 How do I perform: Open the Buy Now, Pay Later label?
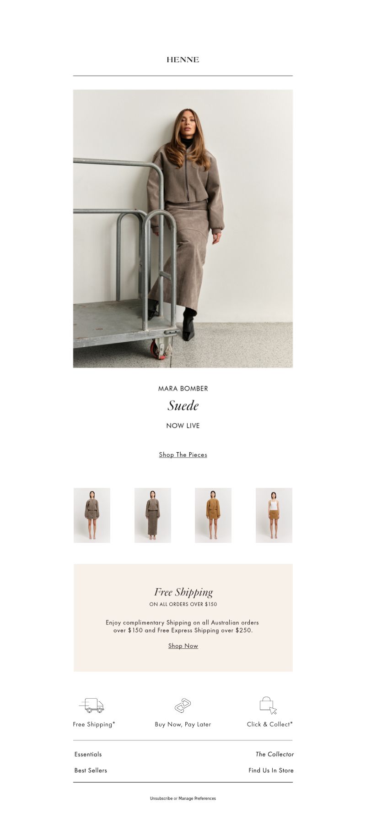tap(183, 724)
